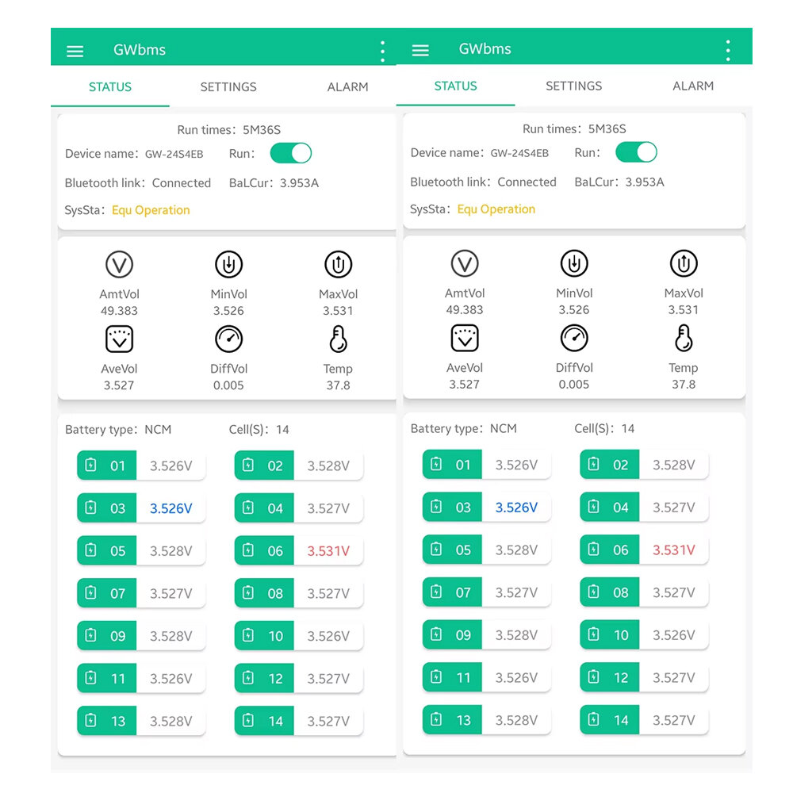Click battery icon of cell 13, left screen
793x793 pixels.
pos(91,720)
